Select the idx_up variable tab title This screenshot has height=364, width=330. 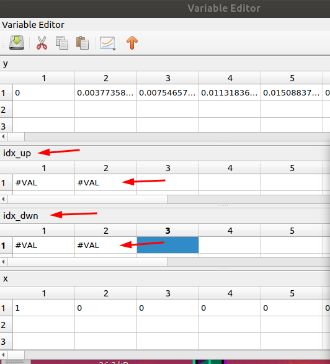[17, 153]
